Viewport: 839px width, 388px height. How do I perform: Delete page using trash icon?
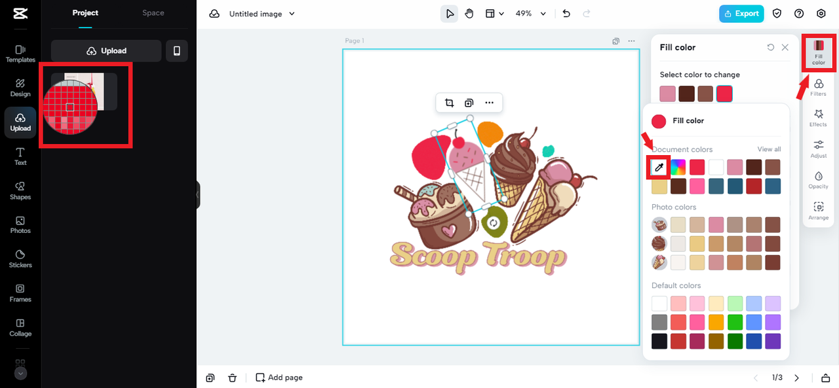[x=232, y=378]
